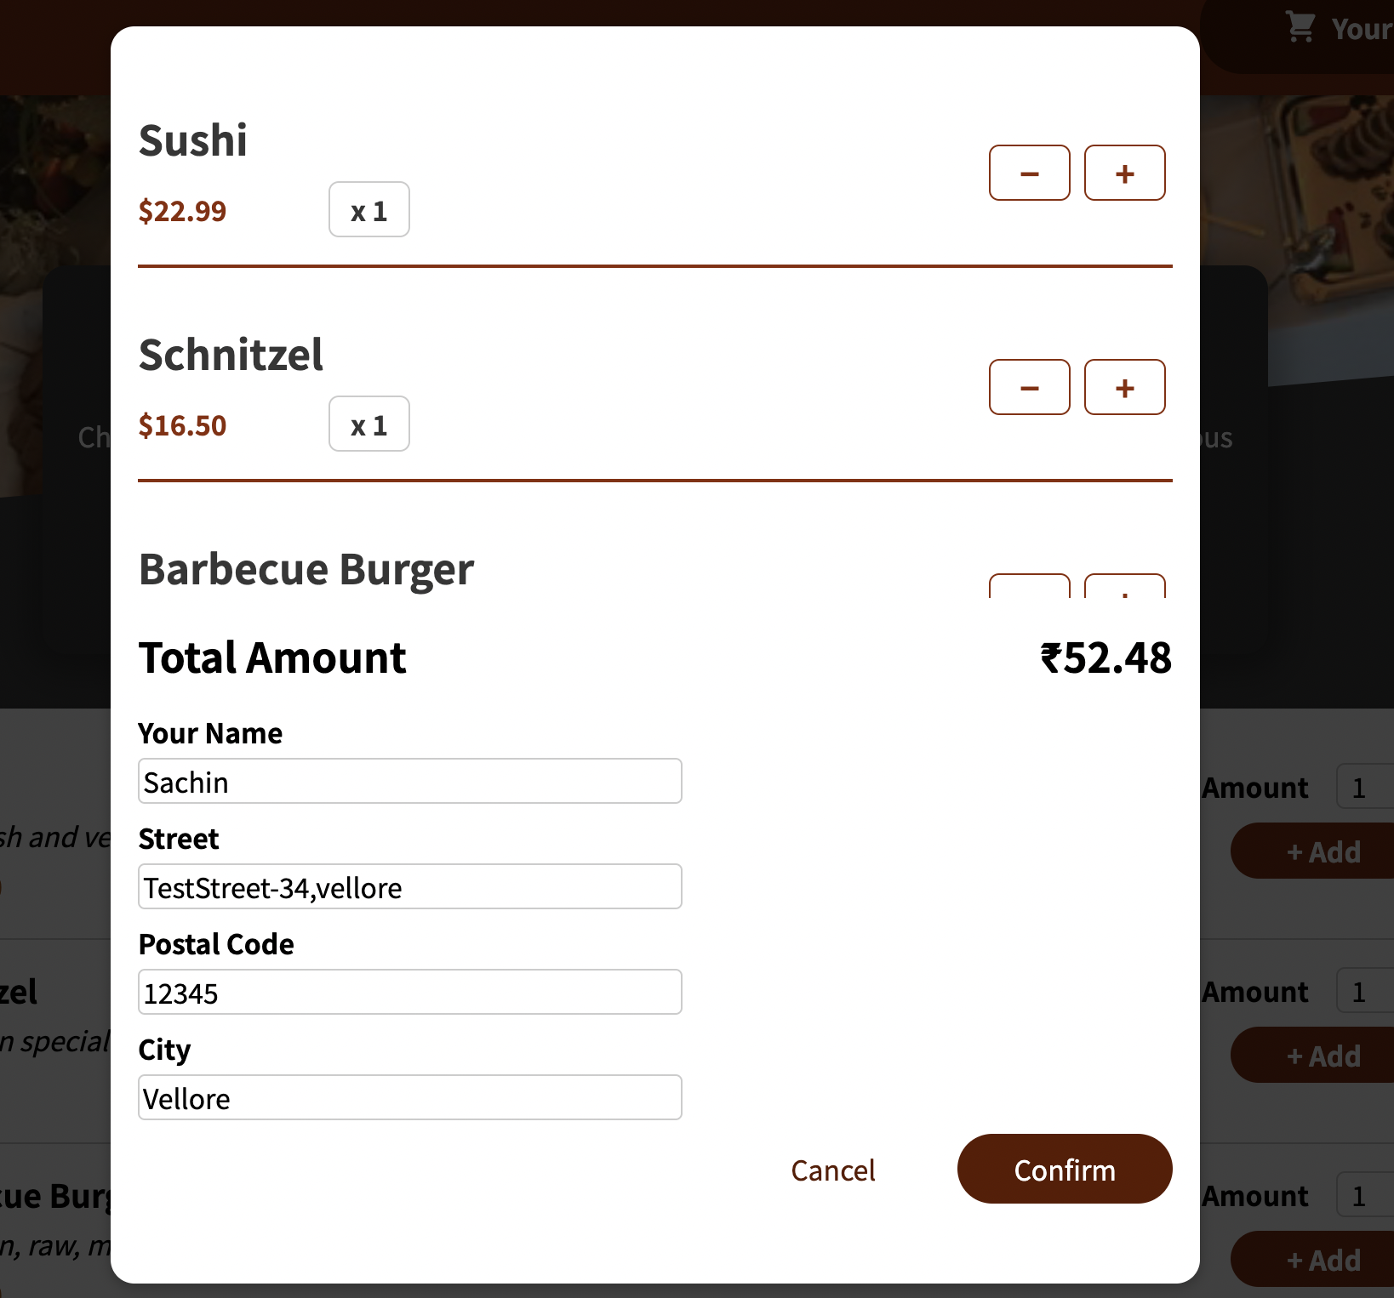Click the City input field
Viewport: 1394px width, 1298px height.
tap(409, 1097)
